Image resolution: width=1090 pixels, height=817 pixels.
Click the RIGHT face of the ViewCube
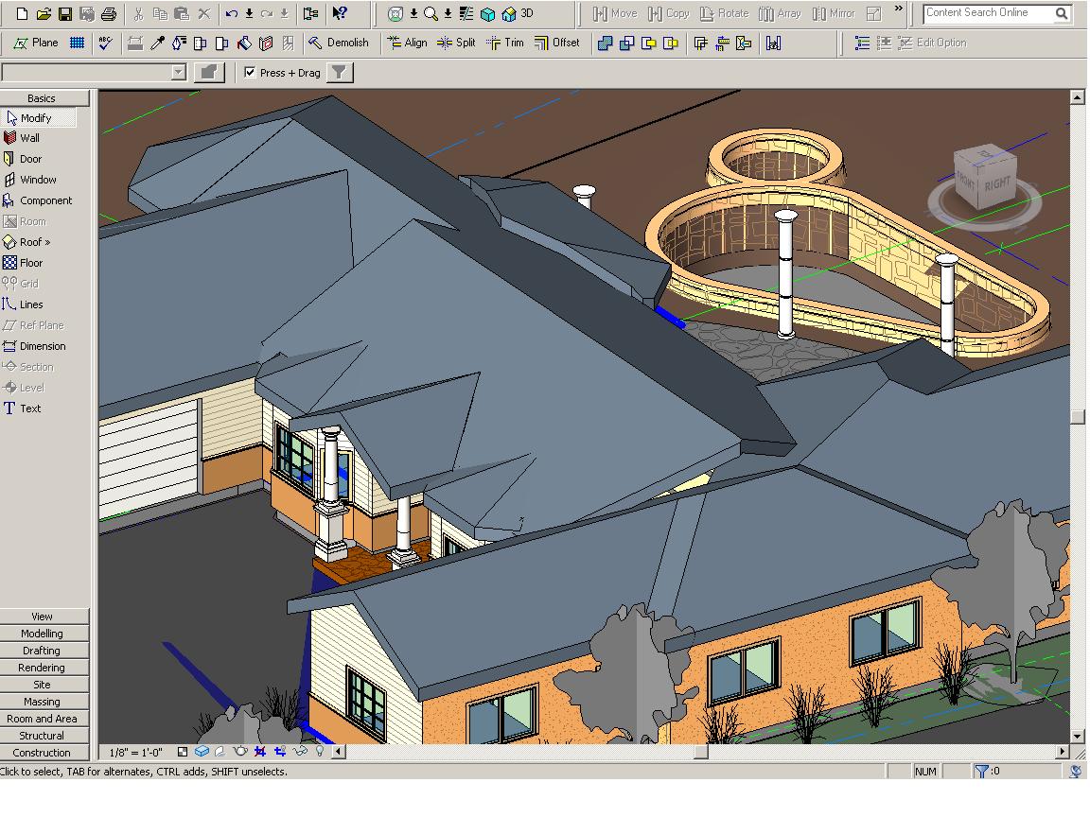pos(996,183)
